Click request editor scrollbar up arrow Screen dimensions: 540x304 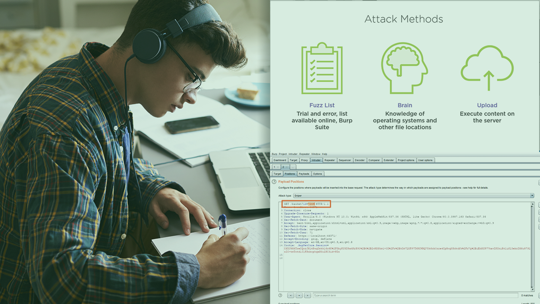532,204
